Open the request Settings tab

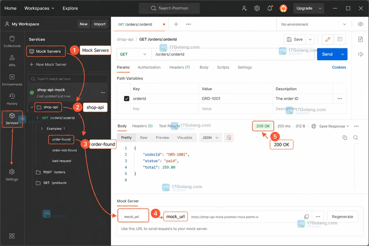pos(245,67)
